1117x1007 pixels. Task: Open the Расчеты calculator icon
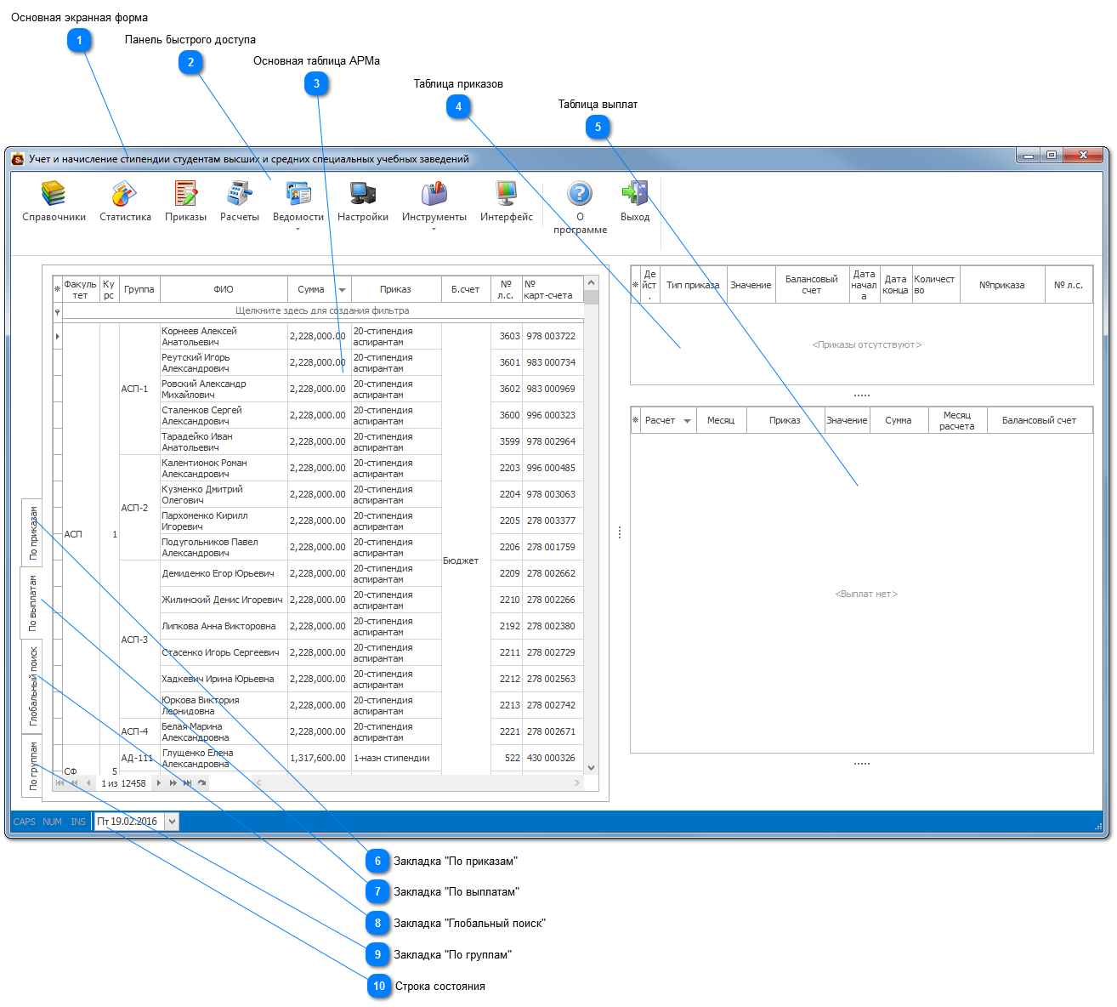click(x=240, y=194)
